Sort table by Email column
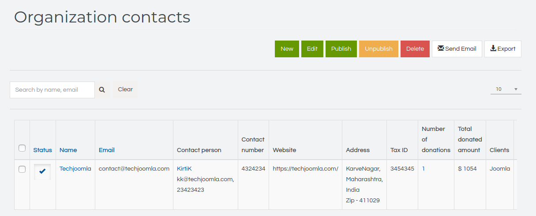Screen dimensions: 536x216 (x=107, y=150)
